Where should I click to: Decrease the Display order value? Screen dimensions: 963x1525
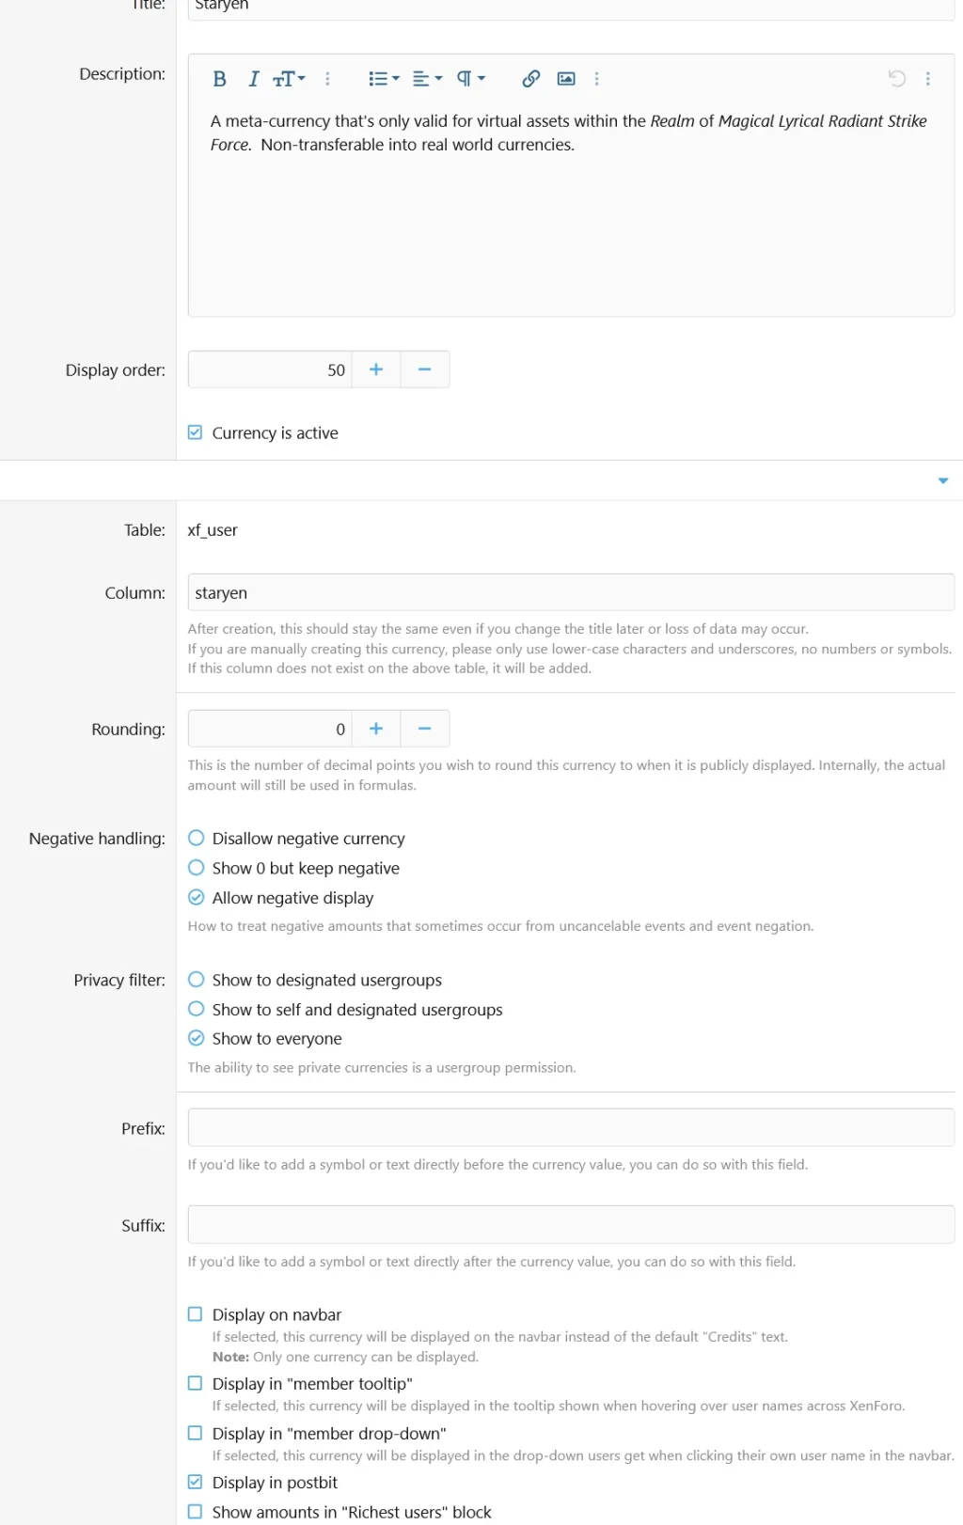[x=425, y=369]
